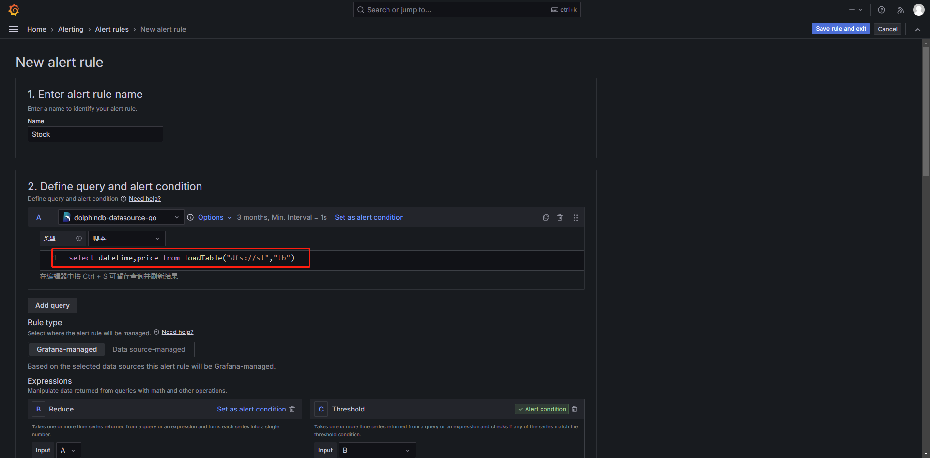The width and height of the screenshot is (930, 458).
Task: Duplicate query A with the copy icon
Action: (546, 218)
